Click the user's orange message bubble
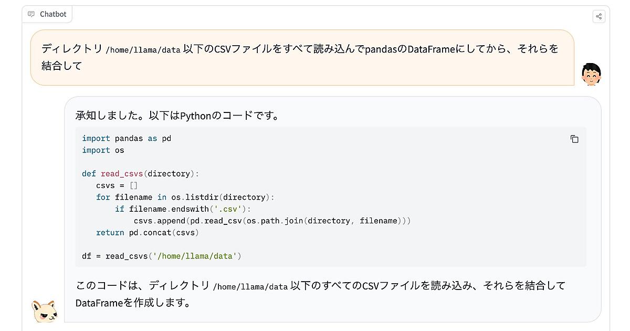Screen dimensions: 630x331 point(302,57)
